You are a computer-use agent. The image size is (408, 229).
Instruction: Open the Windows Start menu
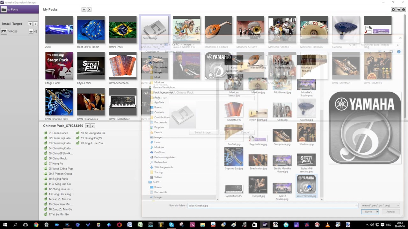click(5, 225)
